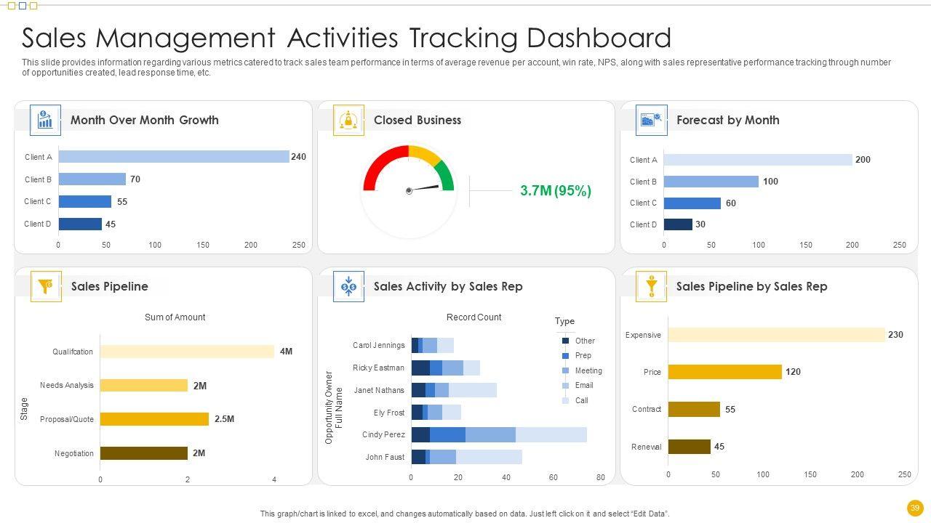Click the Month Over Month Growth chart icon
The height and width of the screenshot is (523, 931).
[45, 120]
